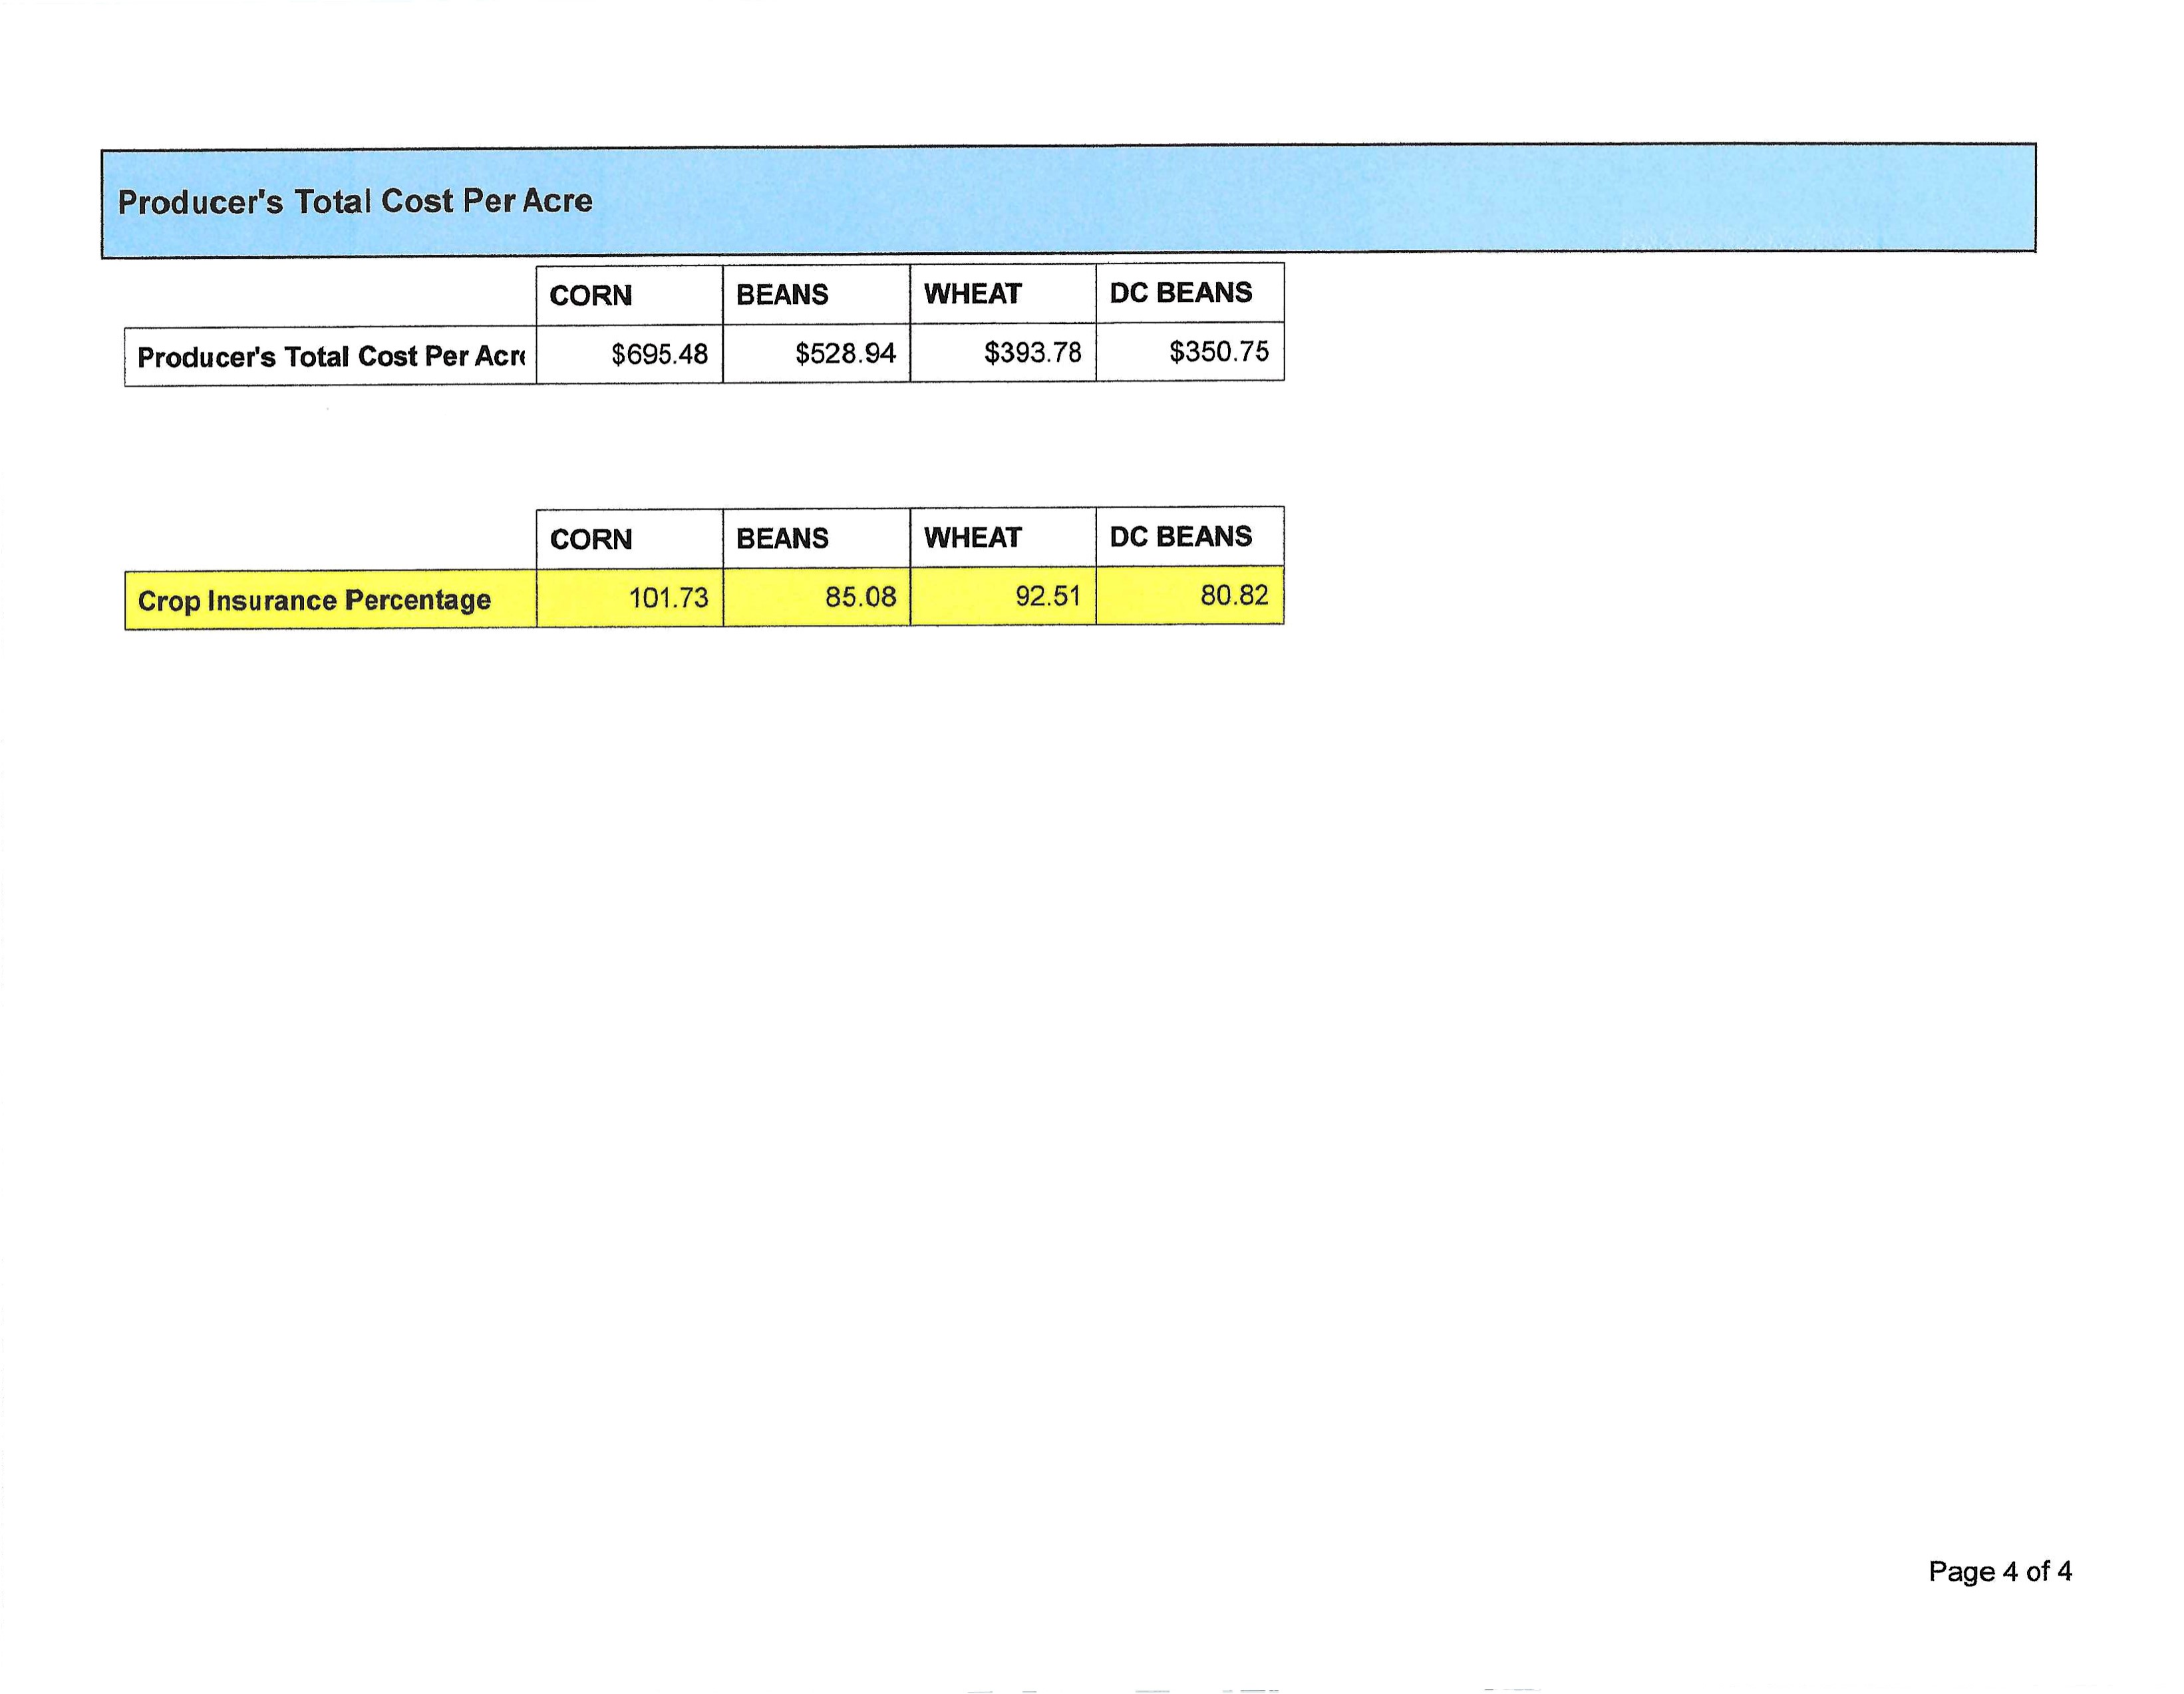Click the Producer's Total Cost Per Acre row label

click(x=330, y=357)
